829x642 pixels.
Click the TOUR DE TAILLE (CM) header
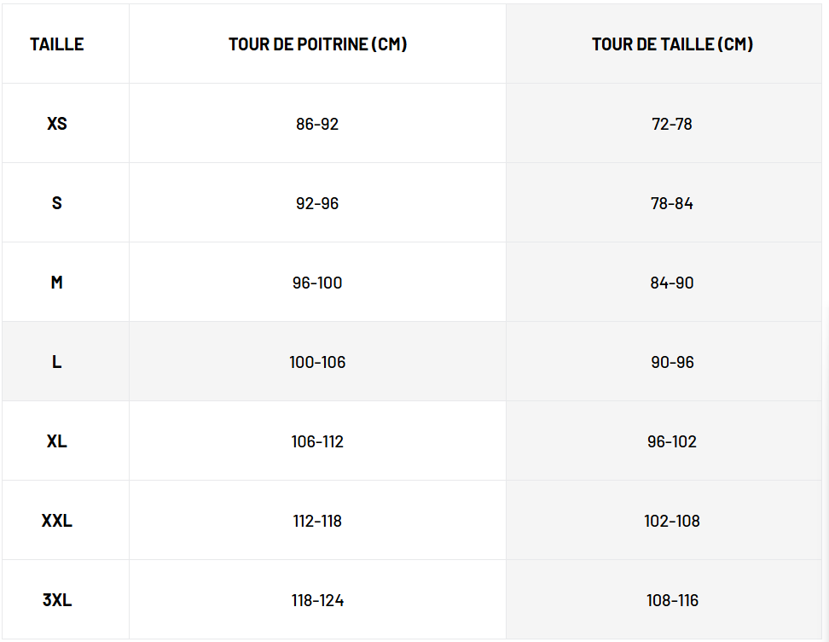click(672, 44)
